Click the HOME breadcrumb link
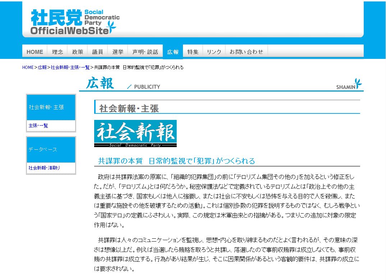This screenshot has height=280, width=386. click(28, 67)
